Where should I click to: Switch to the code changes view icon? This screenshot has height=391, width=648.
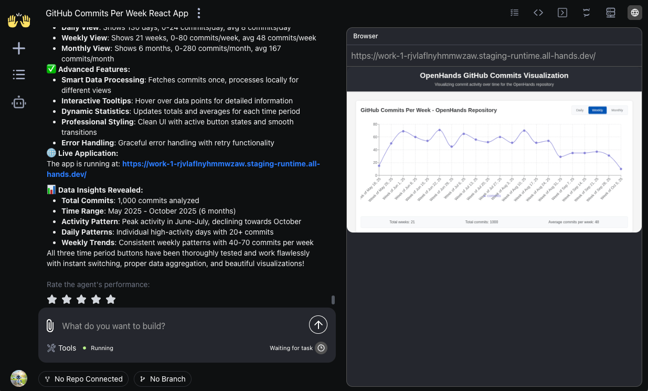coord(538,13)
